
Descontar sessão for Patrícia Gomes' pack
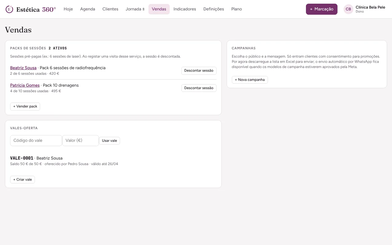199,88
